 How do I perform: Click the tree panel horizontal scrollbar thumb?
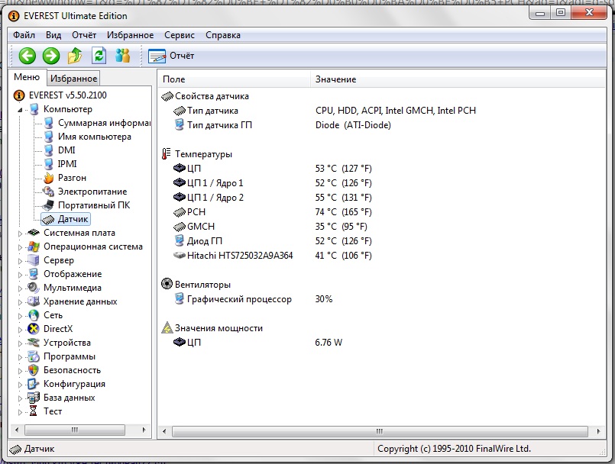point(75,430)
